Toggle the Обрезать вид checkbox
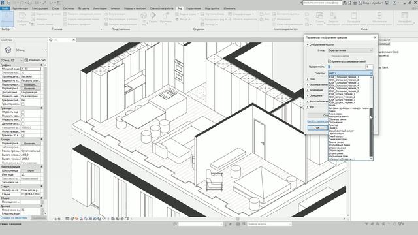The width and height of the screenshot is (418, 235). click(x=23, y=112)
